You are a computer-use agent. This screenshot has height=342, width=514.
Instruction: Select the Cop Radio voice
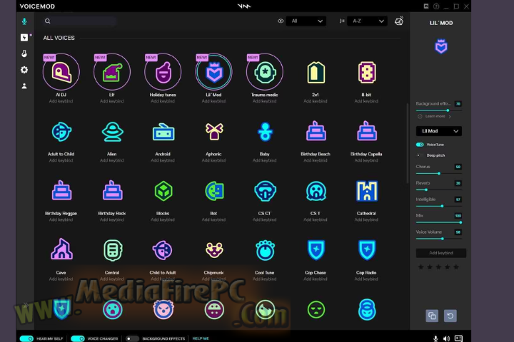[x=366, y=250]
